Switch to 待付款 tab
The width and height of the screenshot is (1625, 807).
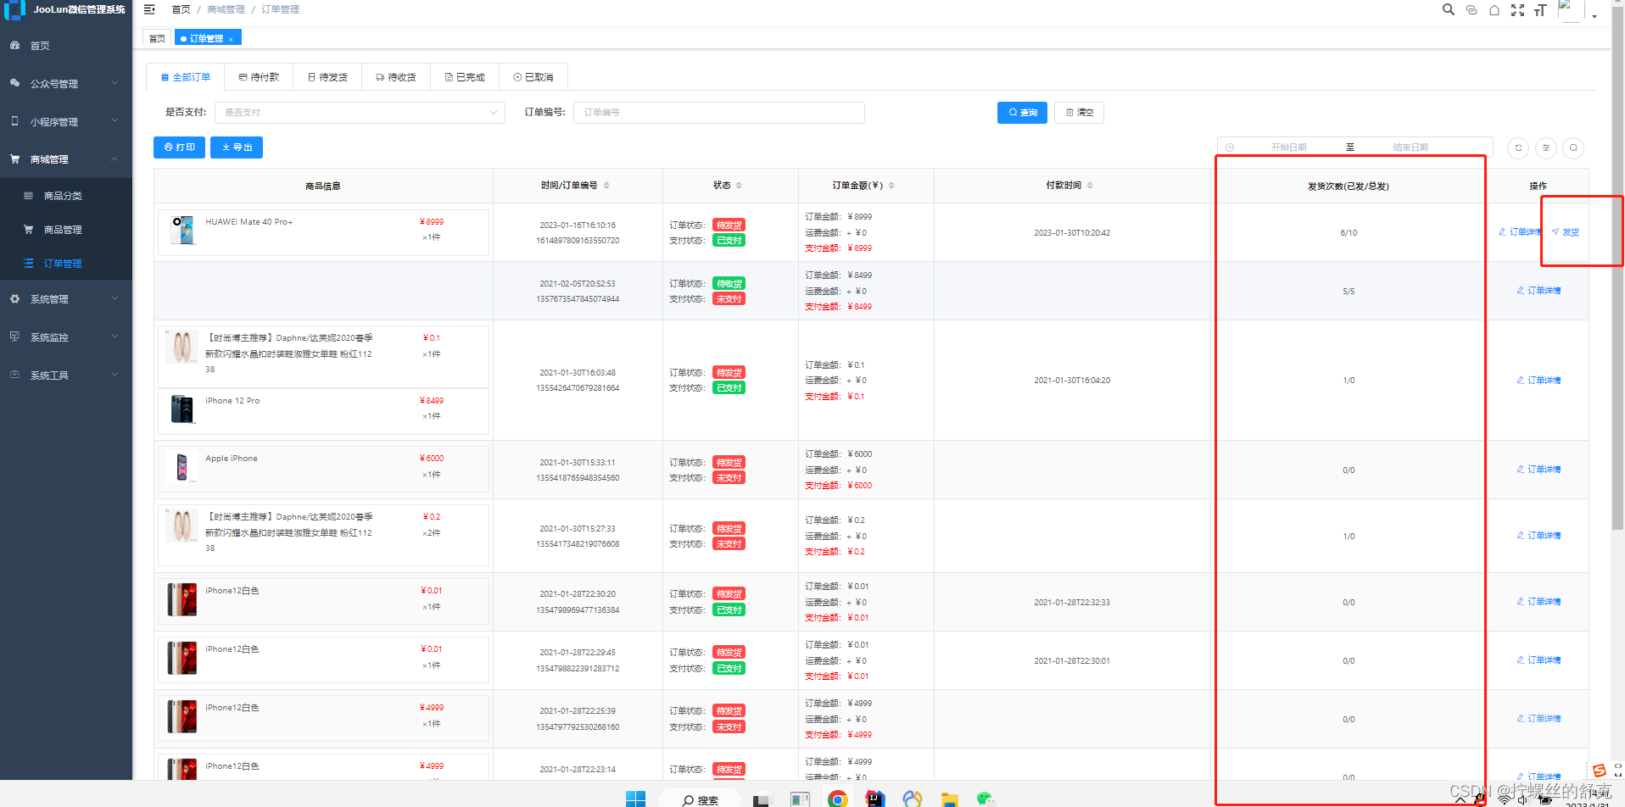(x=259, y=77)
